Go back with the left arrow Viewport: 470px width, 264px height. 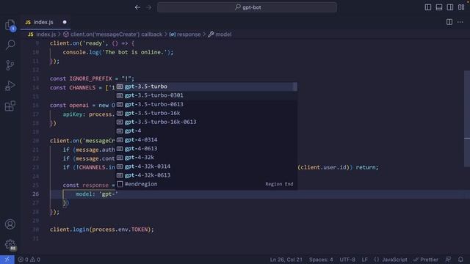(137, 7)
